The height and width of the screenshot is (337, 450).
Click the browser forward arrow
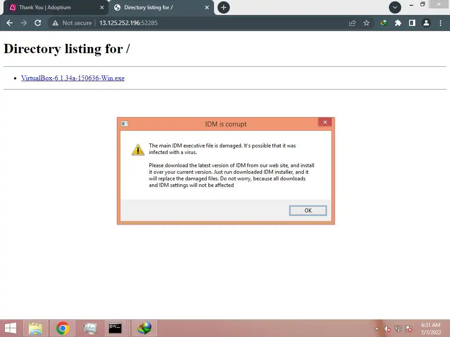pos(24,23)
